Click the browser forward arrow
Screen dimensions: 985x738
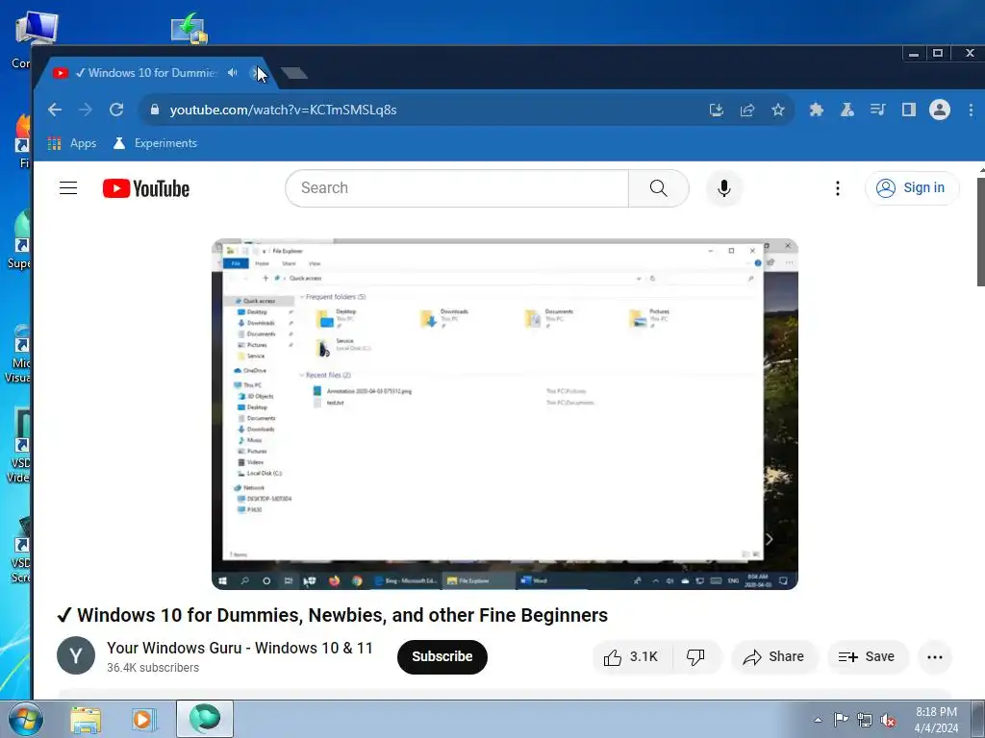(86, 110)
